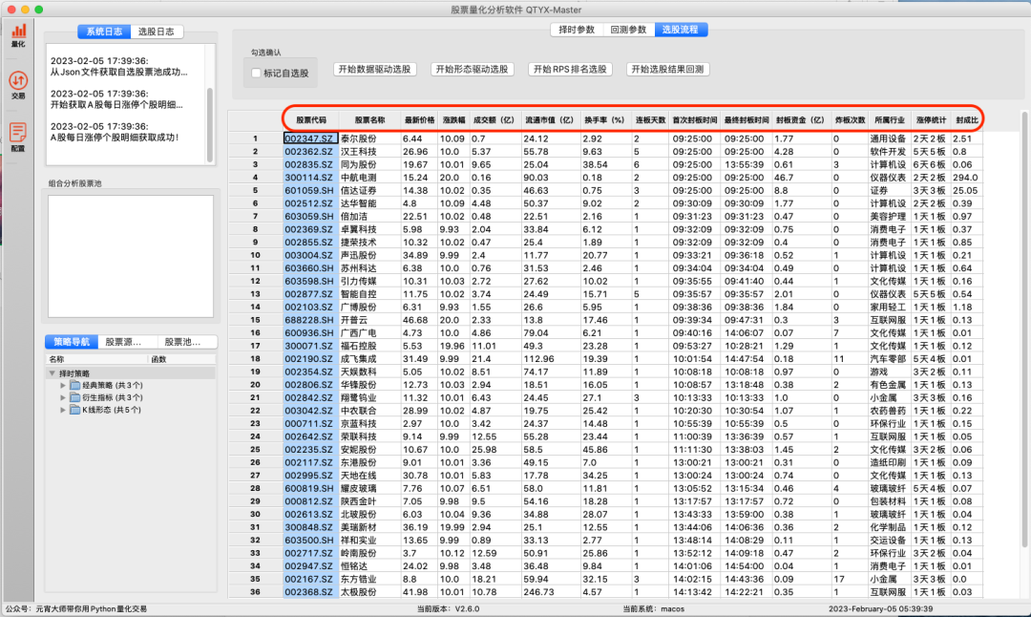Switch to the 系统日志 tab
This screenshot has width=1031, height=617.
pyautogui.click(x=104, y=32)
